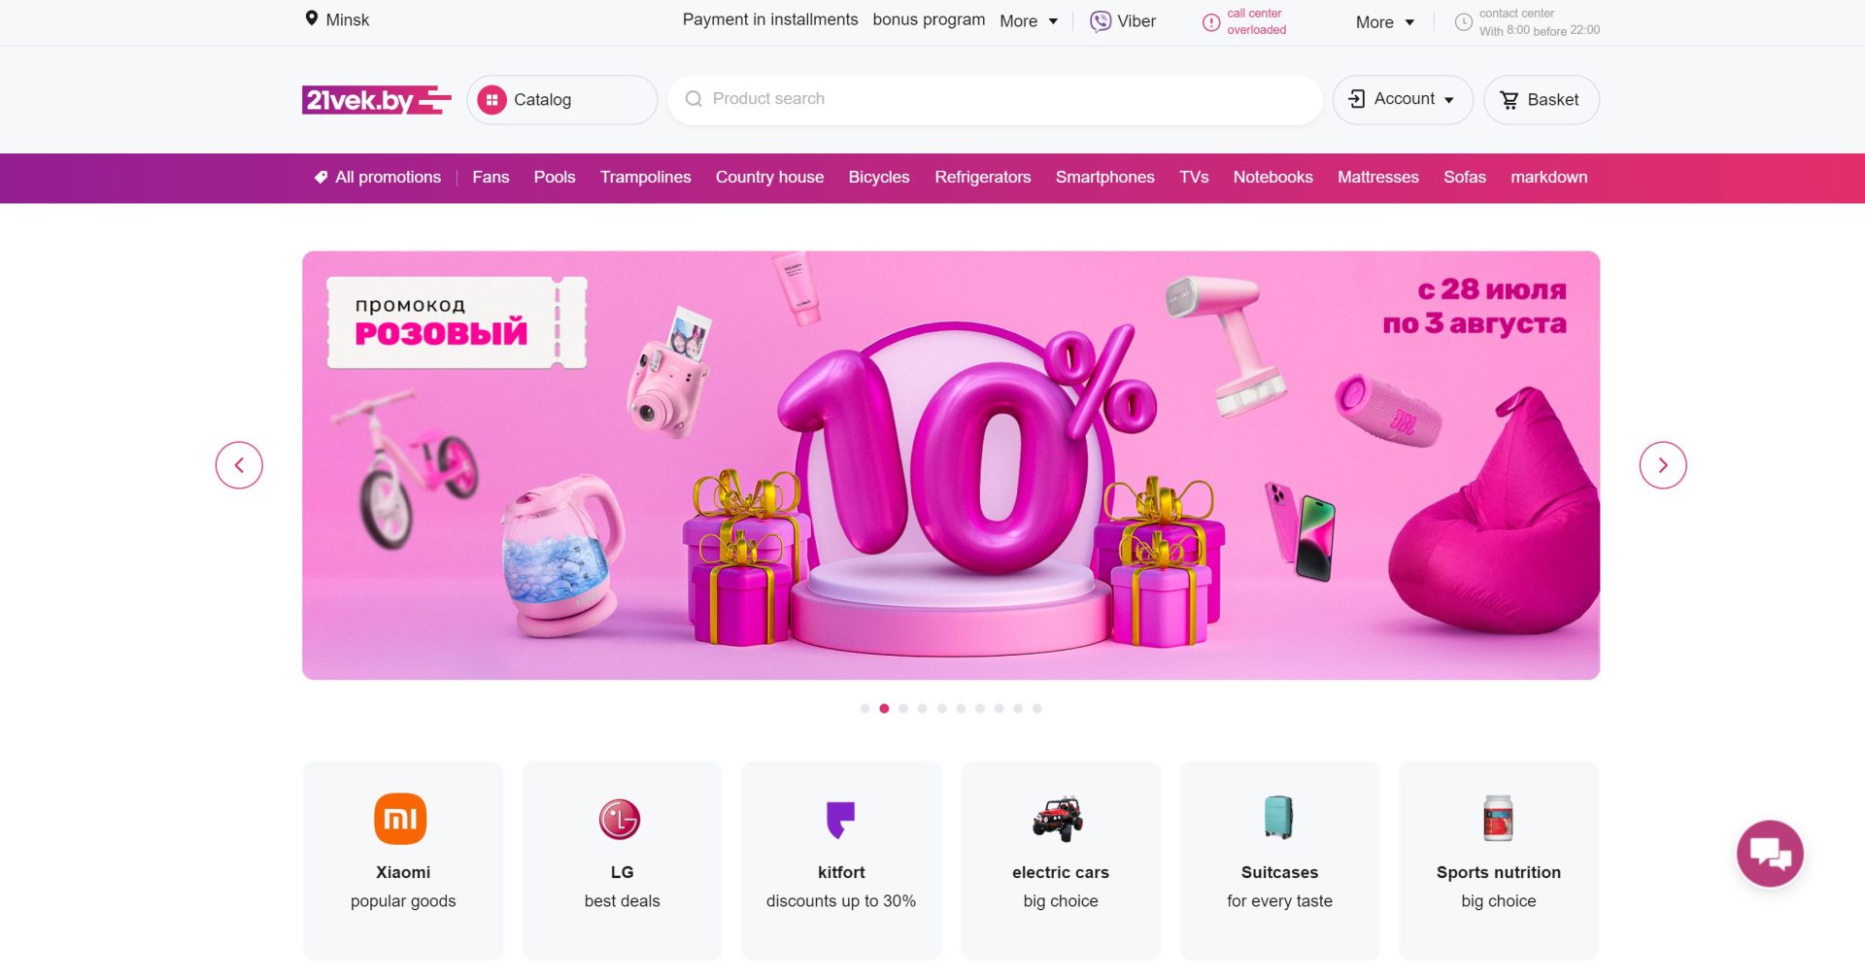Open the Refrigerators category tab
The height and width of the screenshot is (978, 1865).
(982, 178)
